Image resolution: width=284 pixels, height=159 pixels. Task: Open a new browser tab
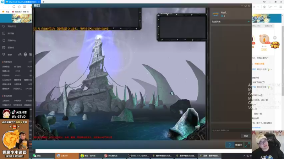[43, 2]
